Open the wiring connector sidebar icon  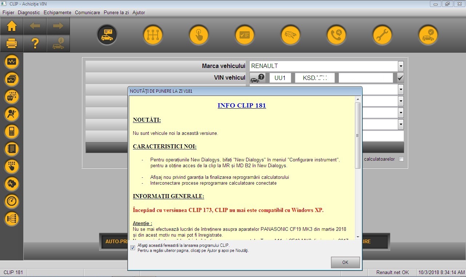click(12, 219)
